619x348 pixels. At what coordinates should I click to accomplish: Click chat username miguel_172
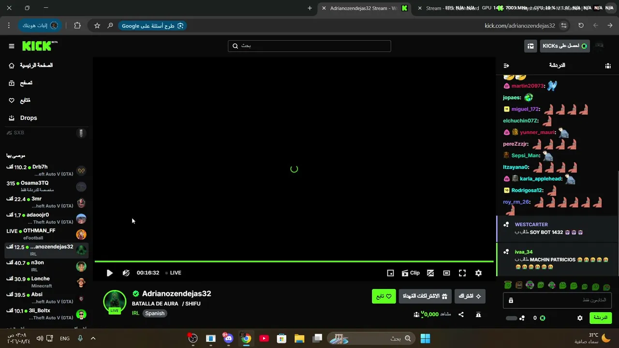(525, 109)
